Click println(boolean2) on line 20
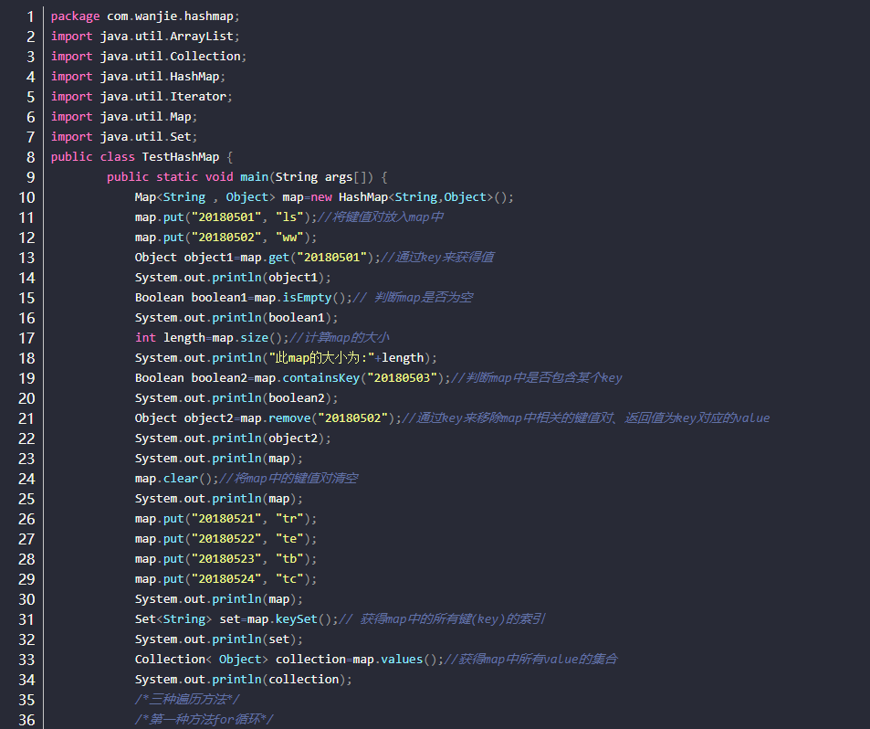 tap(271, 398)
